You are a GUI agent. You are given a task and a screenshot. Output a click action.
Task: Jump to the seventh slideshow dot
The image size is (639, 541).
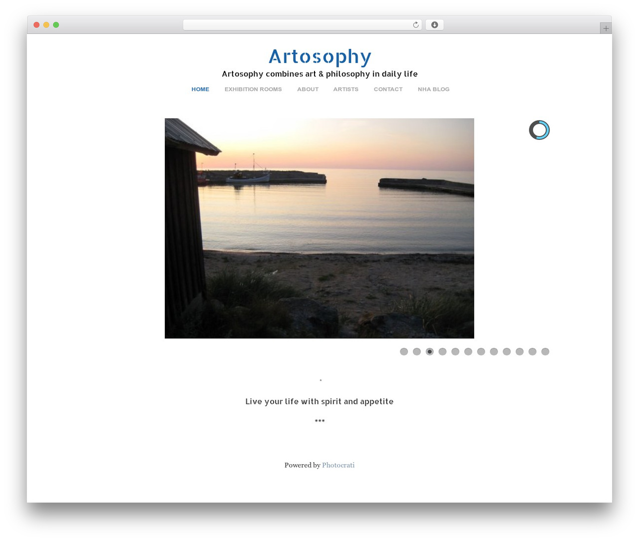pos(481,352)
